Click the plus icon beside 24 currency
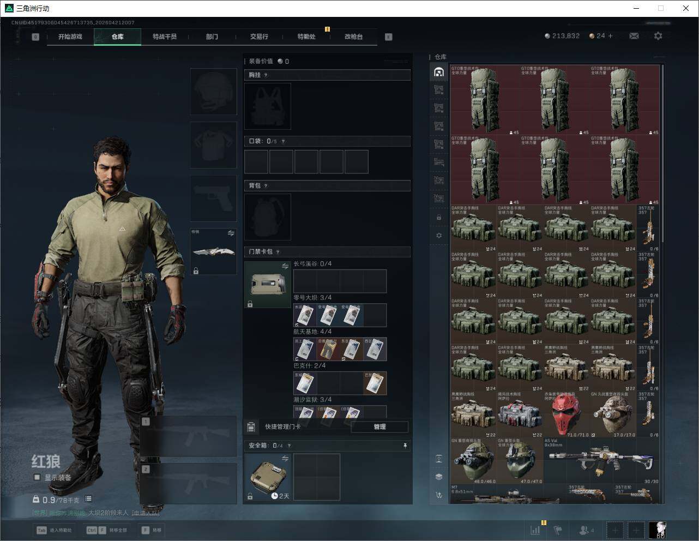This screenshot has width=699, height=541. 610,36
